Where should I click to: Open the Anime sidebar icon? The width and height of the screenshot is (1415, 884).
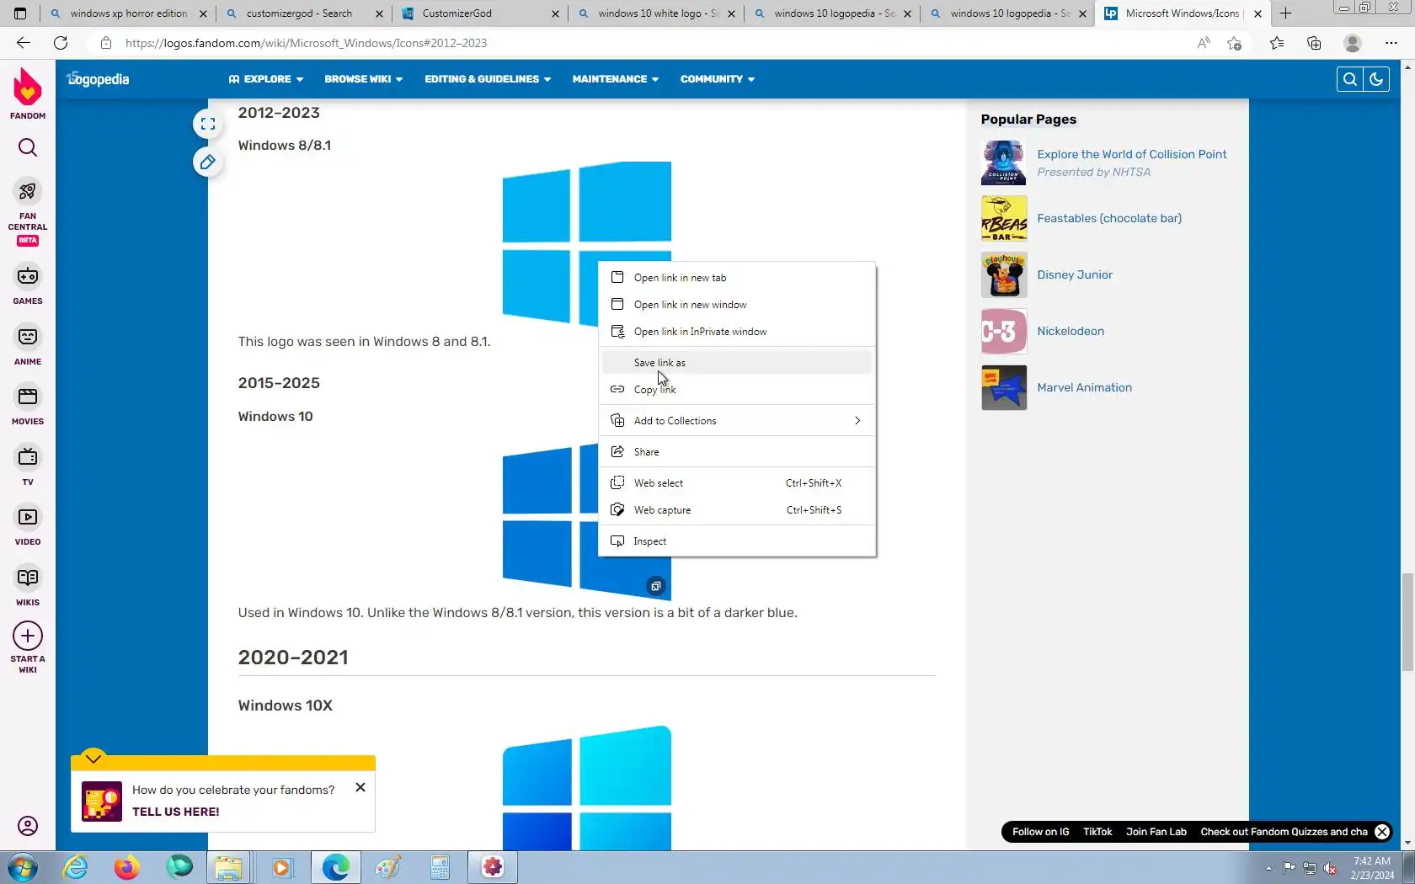28,337
